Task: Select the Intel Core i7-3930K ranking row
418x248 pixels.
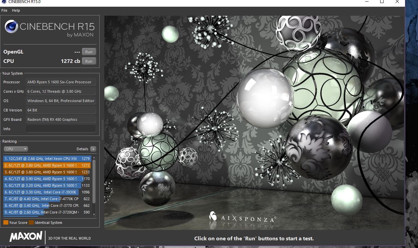Action: (x=47, y=192)
